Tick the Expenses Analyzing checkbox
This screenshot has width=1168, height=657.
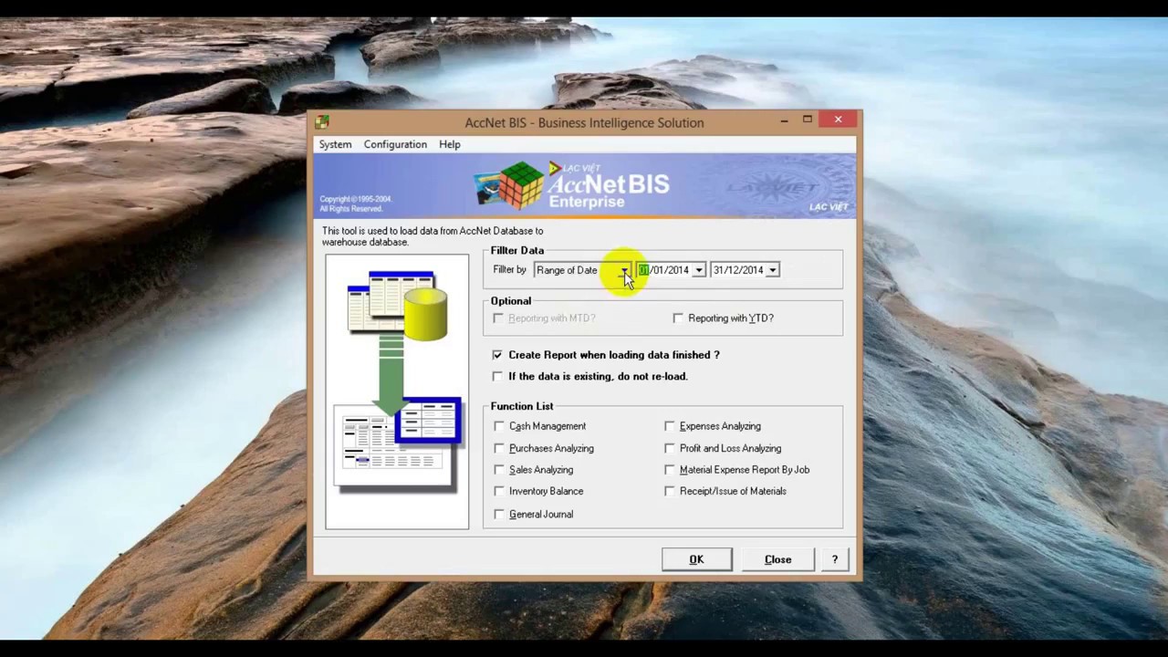670,426
